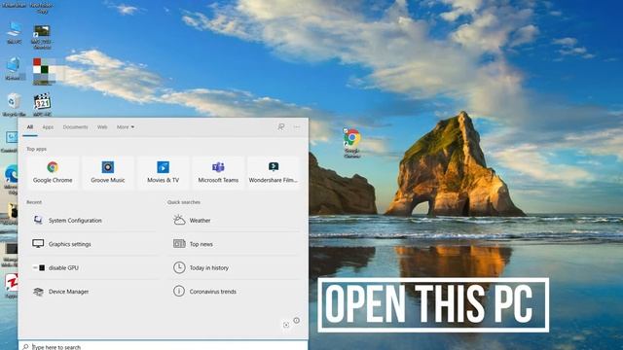Open the search panel options ellipsis

(x=297, y=127)
